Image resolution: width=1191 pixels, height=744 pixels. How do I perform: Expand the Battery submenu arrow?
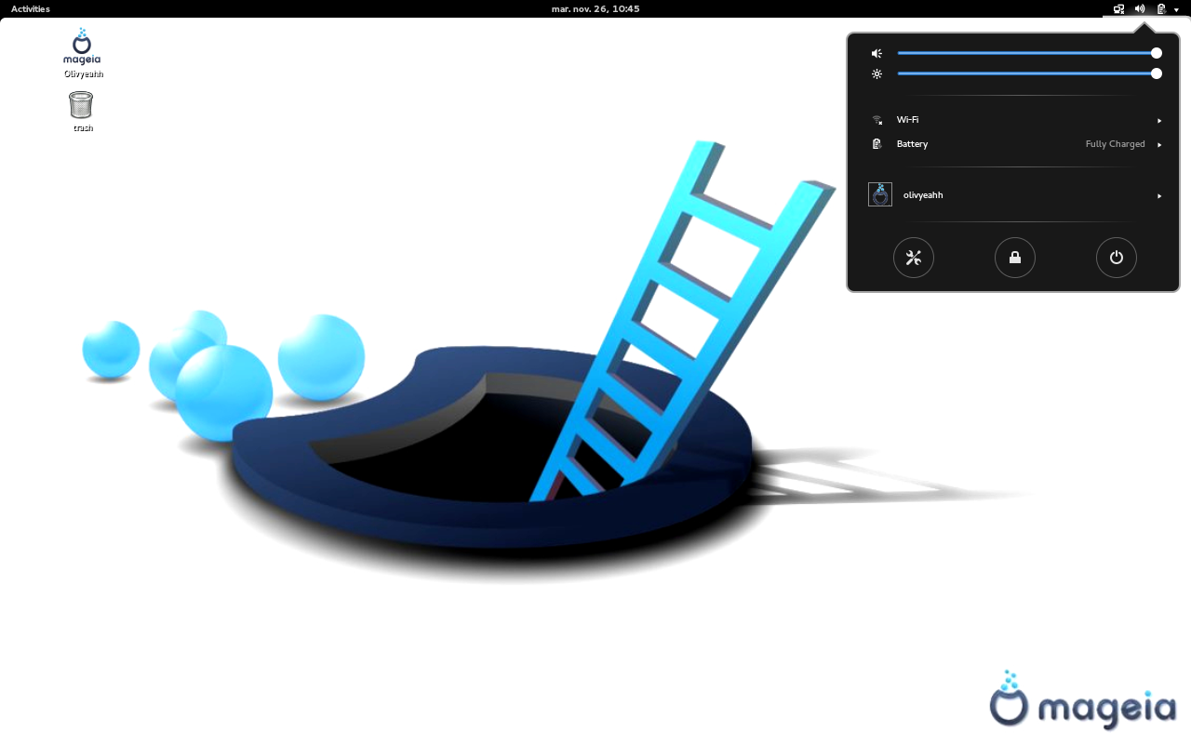pyautogui.click(x=1159, y=145)
